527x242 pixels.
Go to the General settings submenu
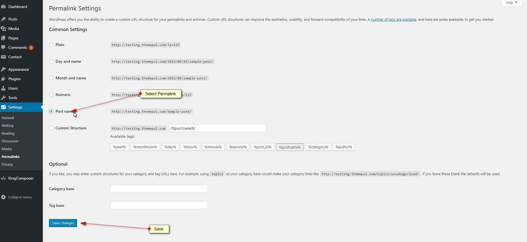(8, 118)
